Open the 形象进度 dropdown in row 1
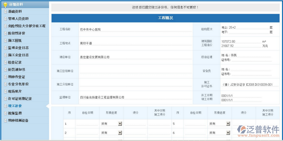The image size is (283, 141). coord(120,124)
